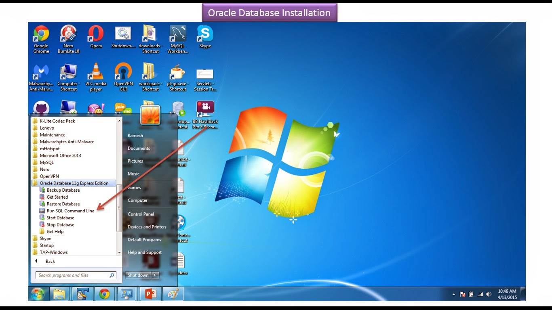Open the Ramesh user folder link
552x310 pixels.
[x=135, y=136]
